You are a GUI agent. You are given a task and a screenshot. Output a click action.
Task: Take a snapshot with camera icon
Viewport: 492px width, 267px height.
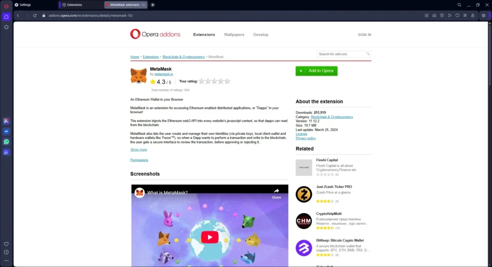(434, 15)
